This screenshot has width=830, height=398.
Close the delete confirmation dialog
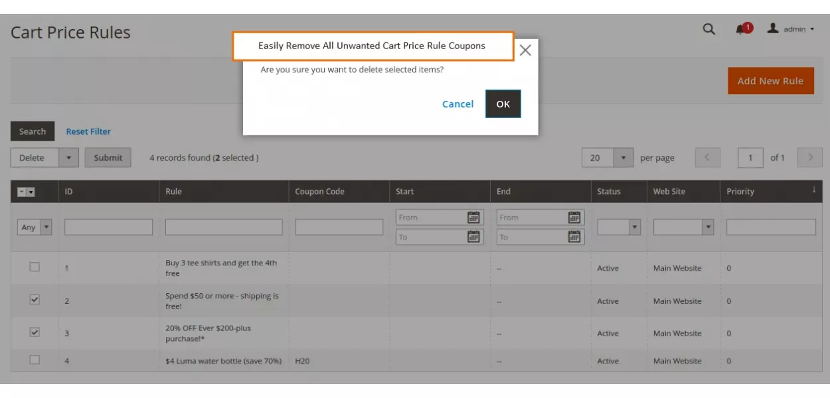click(525, 50)
